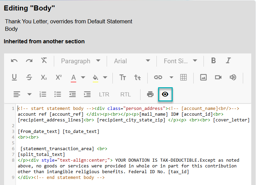Toggle bold formatting
Viewport: 256px width, 185px height.
213,61
